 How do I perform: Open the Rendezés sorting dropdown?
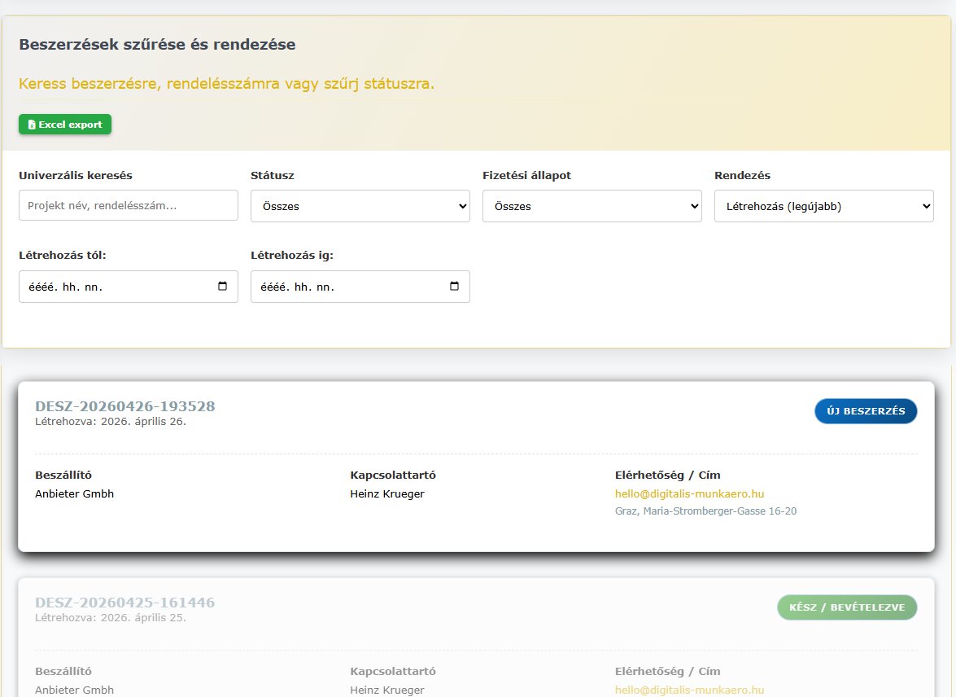click(823, 206)
